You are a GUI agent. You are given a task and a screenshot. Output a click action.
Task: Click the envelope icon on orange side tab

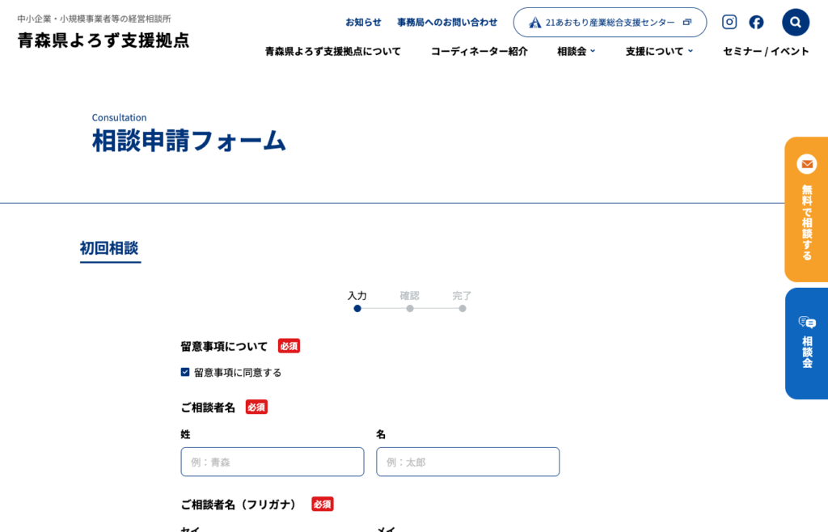point(806,164)
